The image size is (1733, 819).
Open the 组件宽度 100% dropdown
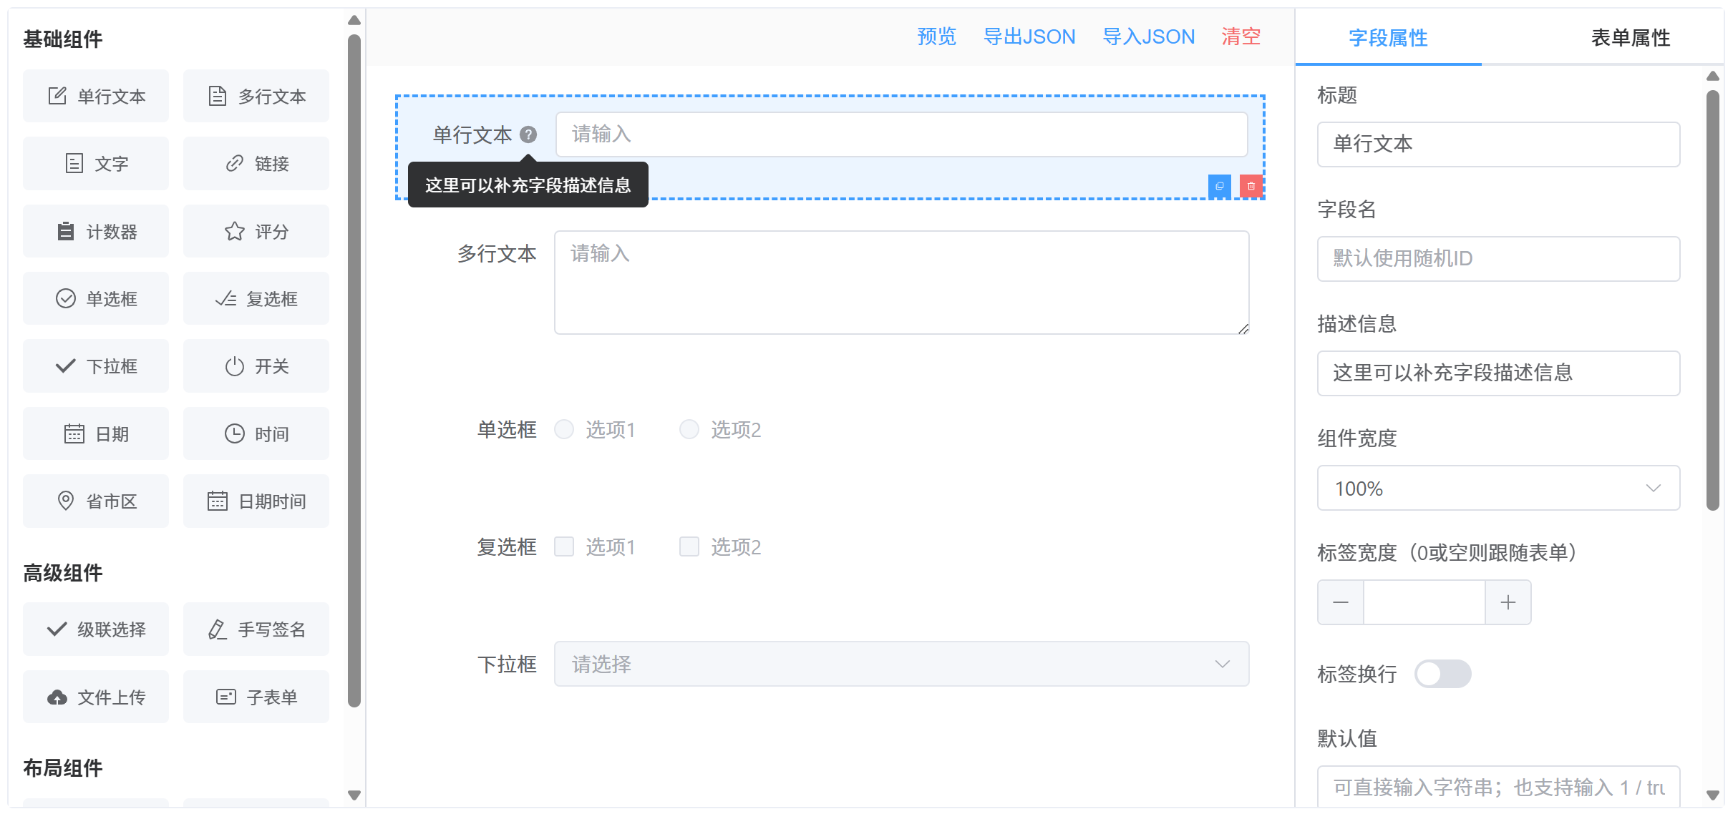pos(1497,489)
